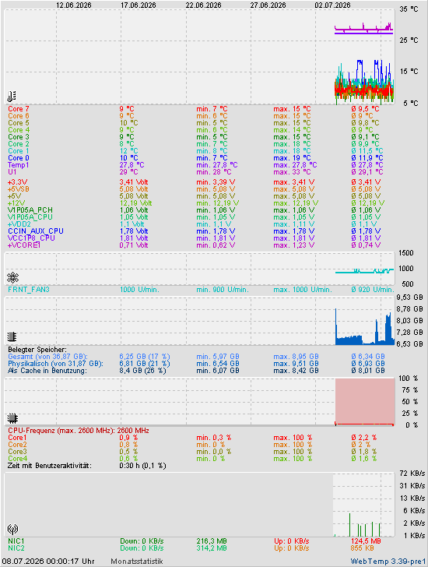Click the thermometer icon in temperature graph
428x567 pixels.
pos(12,97)
